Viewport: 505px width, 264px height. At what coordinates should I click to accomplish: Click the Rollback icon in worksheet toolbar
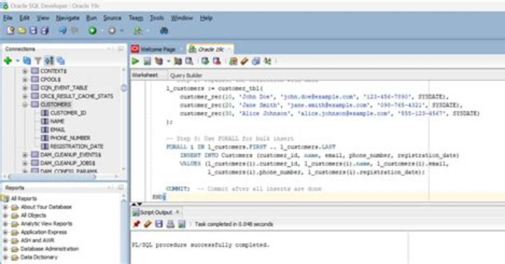click(x=217, y=61)
